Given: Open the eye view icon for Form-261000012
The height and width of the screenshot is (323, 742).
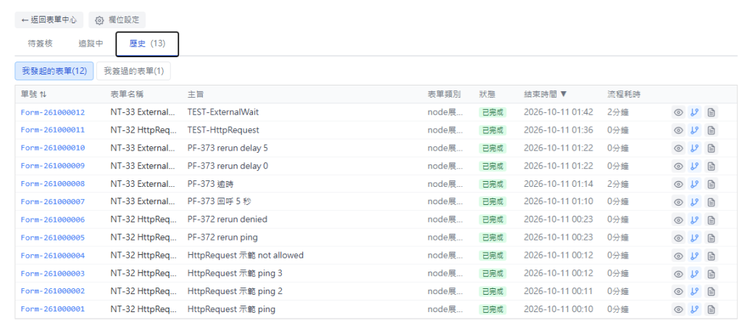Looking at the screenshot, I should coord(678,112).
